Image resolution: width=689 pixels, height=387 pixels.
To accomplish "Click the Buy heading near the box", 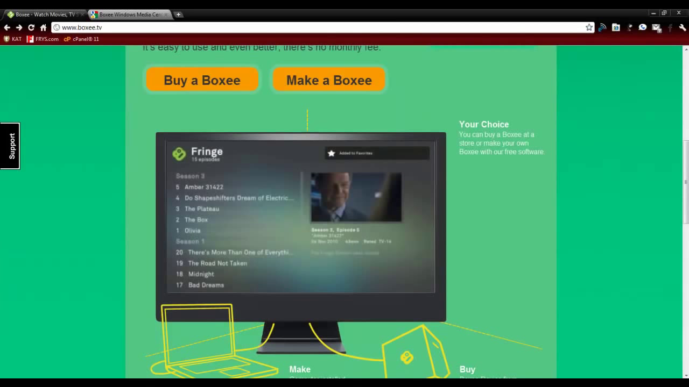I will click(467, 369).
